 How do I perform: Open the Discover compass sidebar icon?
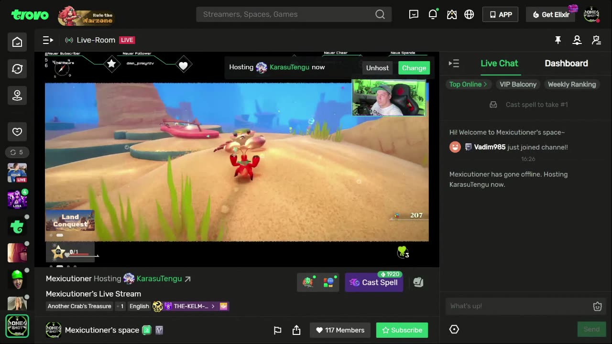click(x=17, y=69)
